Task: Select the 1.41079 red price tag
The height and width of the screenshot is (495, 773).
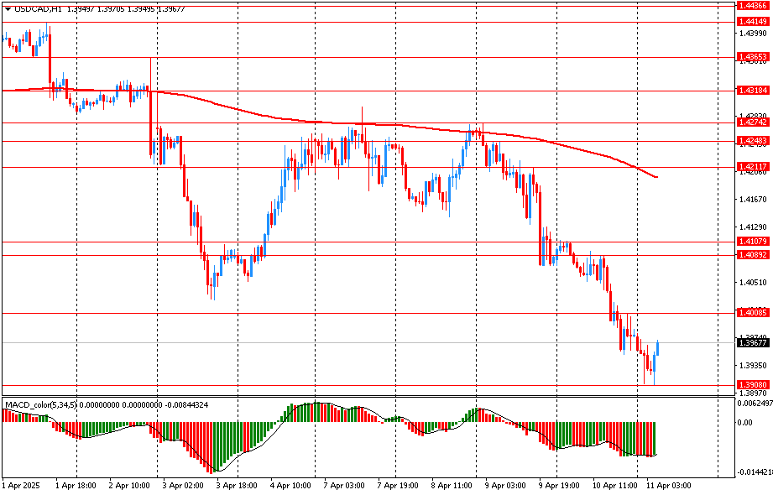Action: click(x=752, y=242)
